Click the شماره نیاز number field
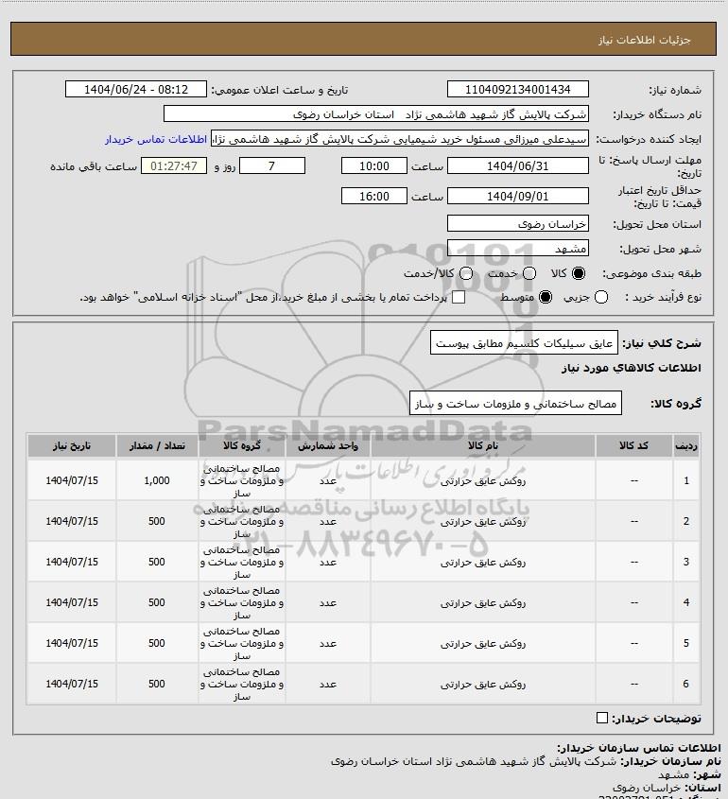Screen dimensions: 728x799 [517, 89]
